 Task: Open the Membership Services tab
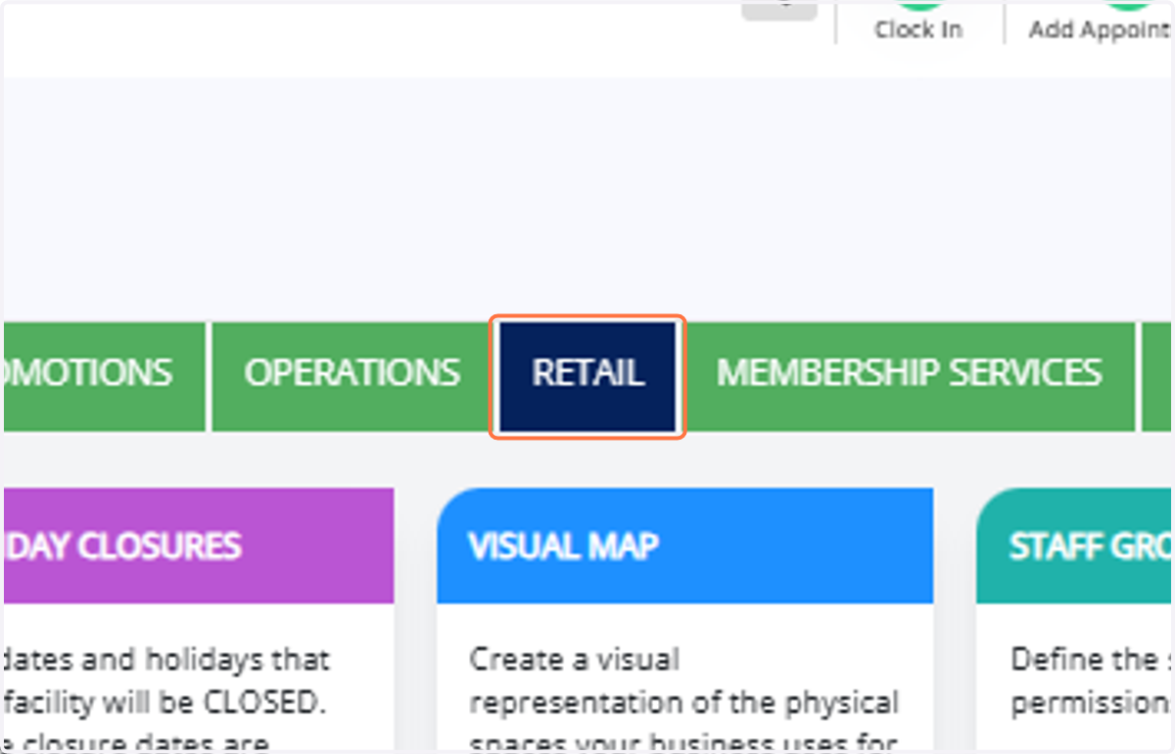(x=909, y=377)
